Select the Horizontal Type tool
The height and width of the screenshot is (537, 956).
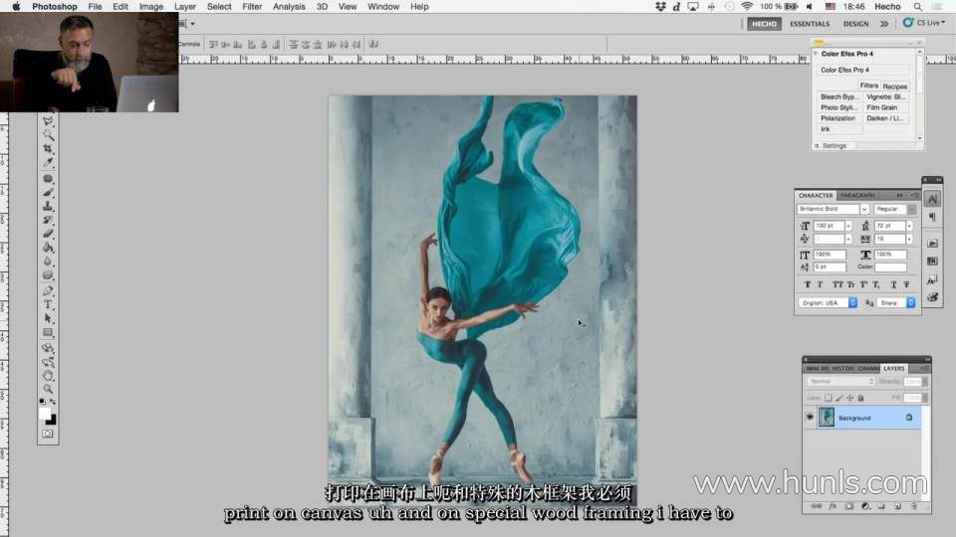[48, 304]
